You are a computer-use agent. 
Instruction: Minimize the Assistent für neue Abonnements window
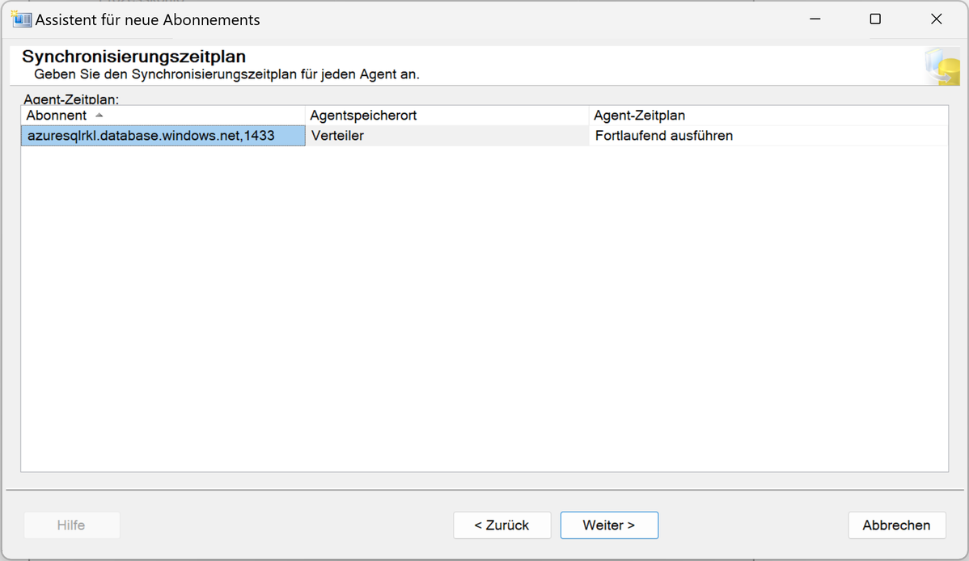[x=815, y=19]
